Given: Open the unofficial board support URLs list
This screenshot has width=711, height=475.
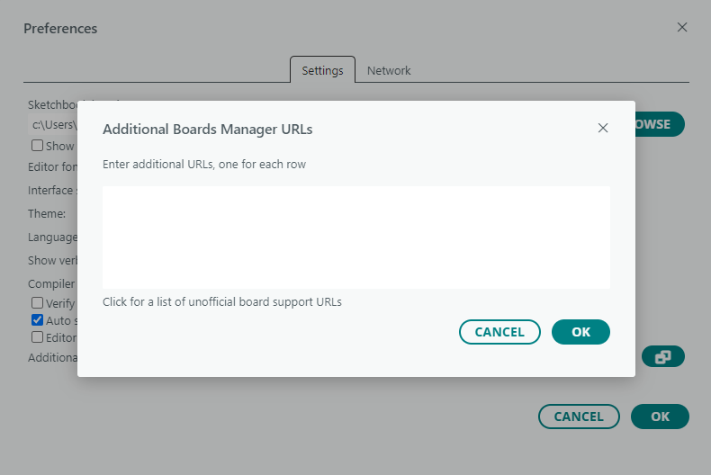Looking at the screenshot, I should (222, 302).
